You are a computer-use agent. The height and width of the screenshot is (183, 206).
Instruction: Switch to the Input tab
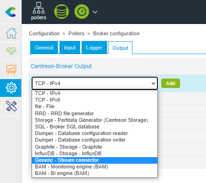(70, 48)
